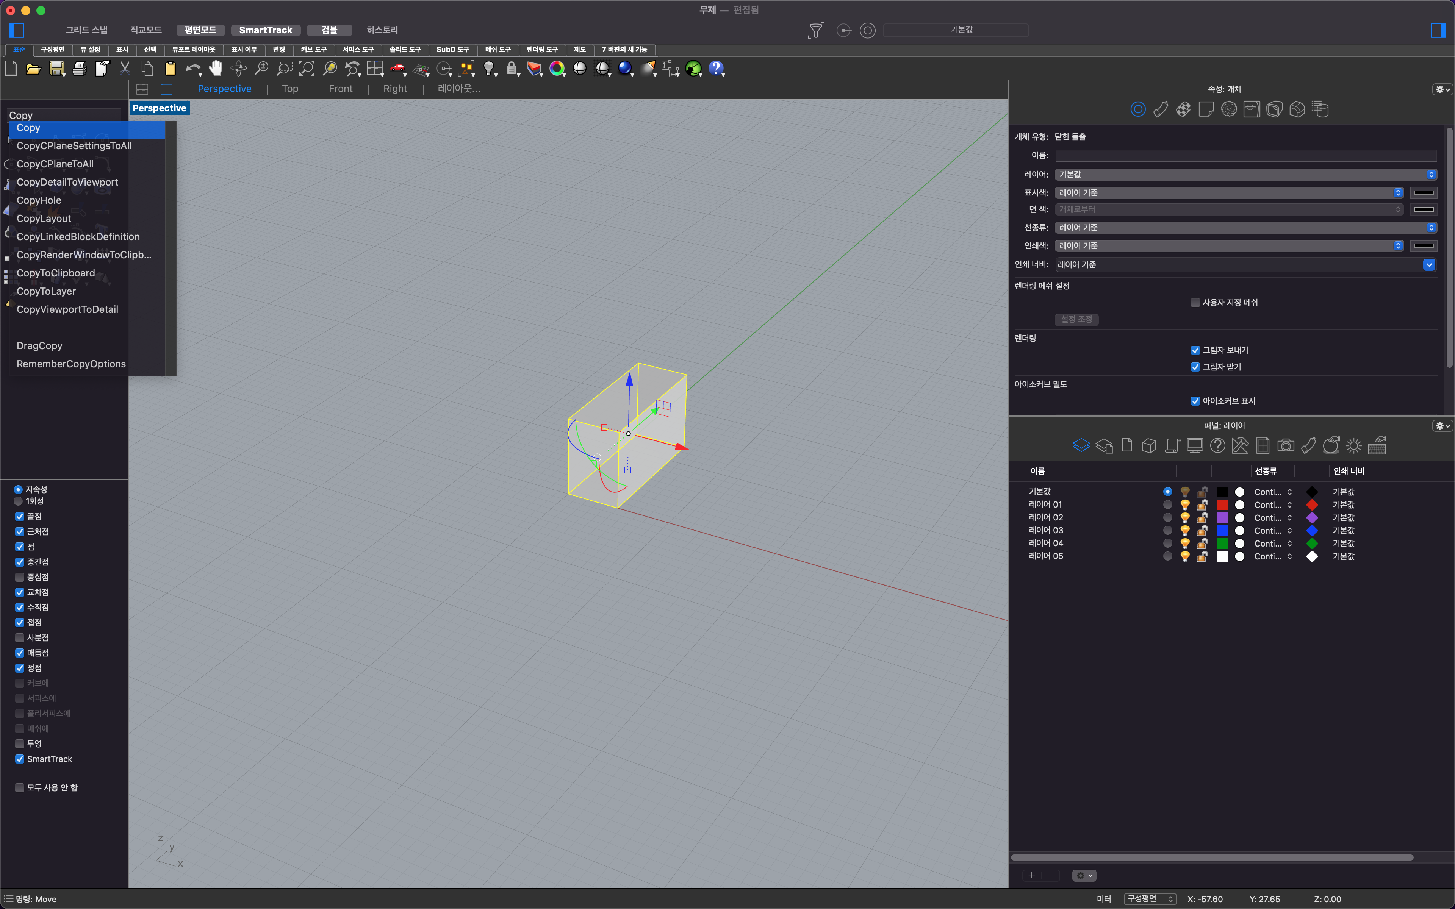Open the 인쇄색 dropdown
Viewport: 1455px width, 909px height.
1229,246
